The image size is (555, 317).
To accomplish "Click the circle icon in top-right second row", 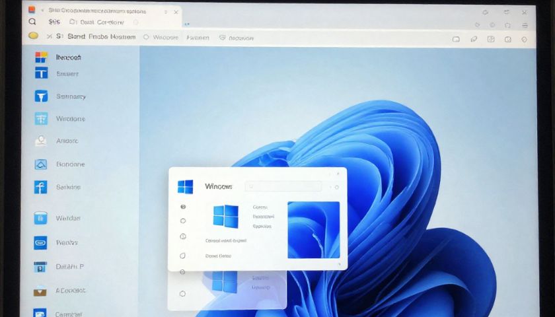I will click(x=492, y=25).
